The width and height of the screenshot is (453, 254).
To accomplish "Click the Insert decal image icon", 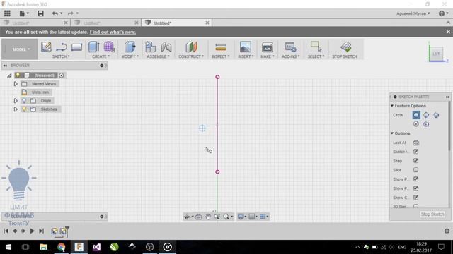I will coord(246,47).
